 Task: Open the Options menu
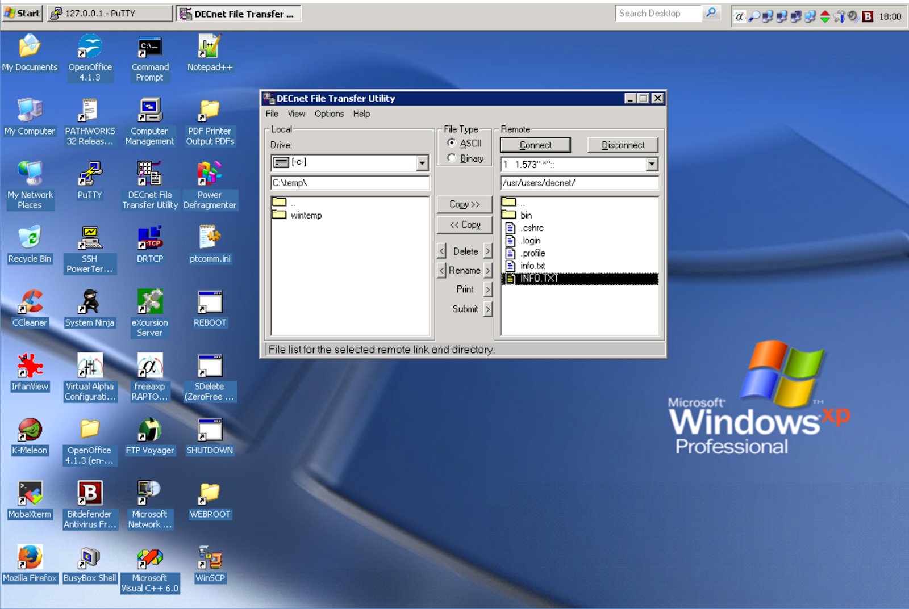(x=329, y=114)
